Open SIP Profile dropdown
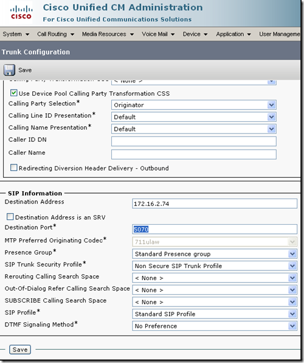Screen dimensions: 304x363 (x=215, y=314)
